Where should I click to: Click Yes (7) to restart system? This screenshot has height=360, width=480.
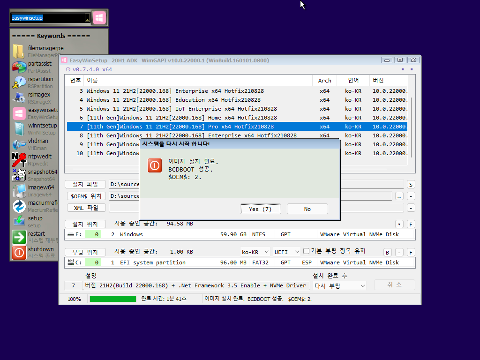click(x=260, y=209)
